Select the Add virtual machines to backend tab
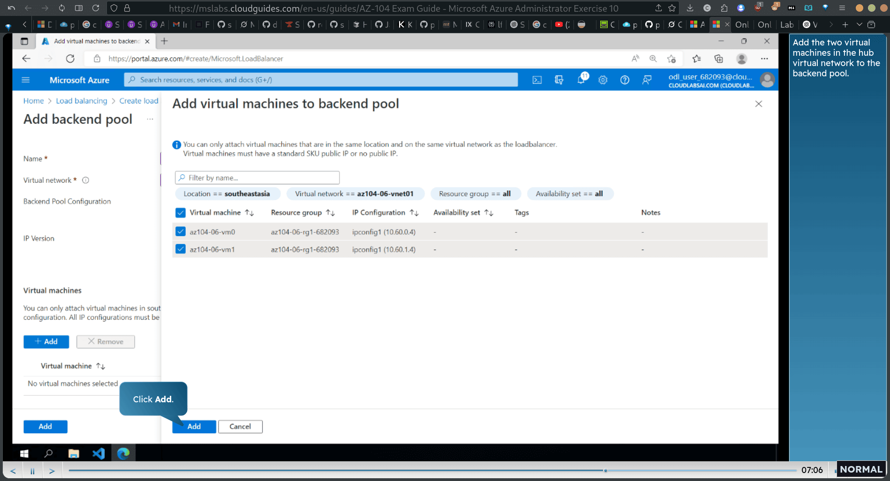Image resolution: width=890 pixels, height=481 pixels. [96, 41]
